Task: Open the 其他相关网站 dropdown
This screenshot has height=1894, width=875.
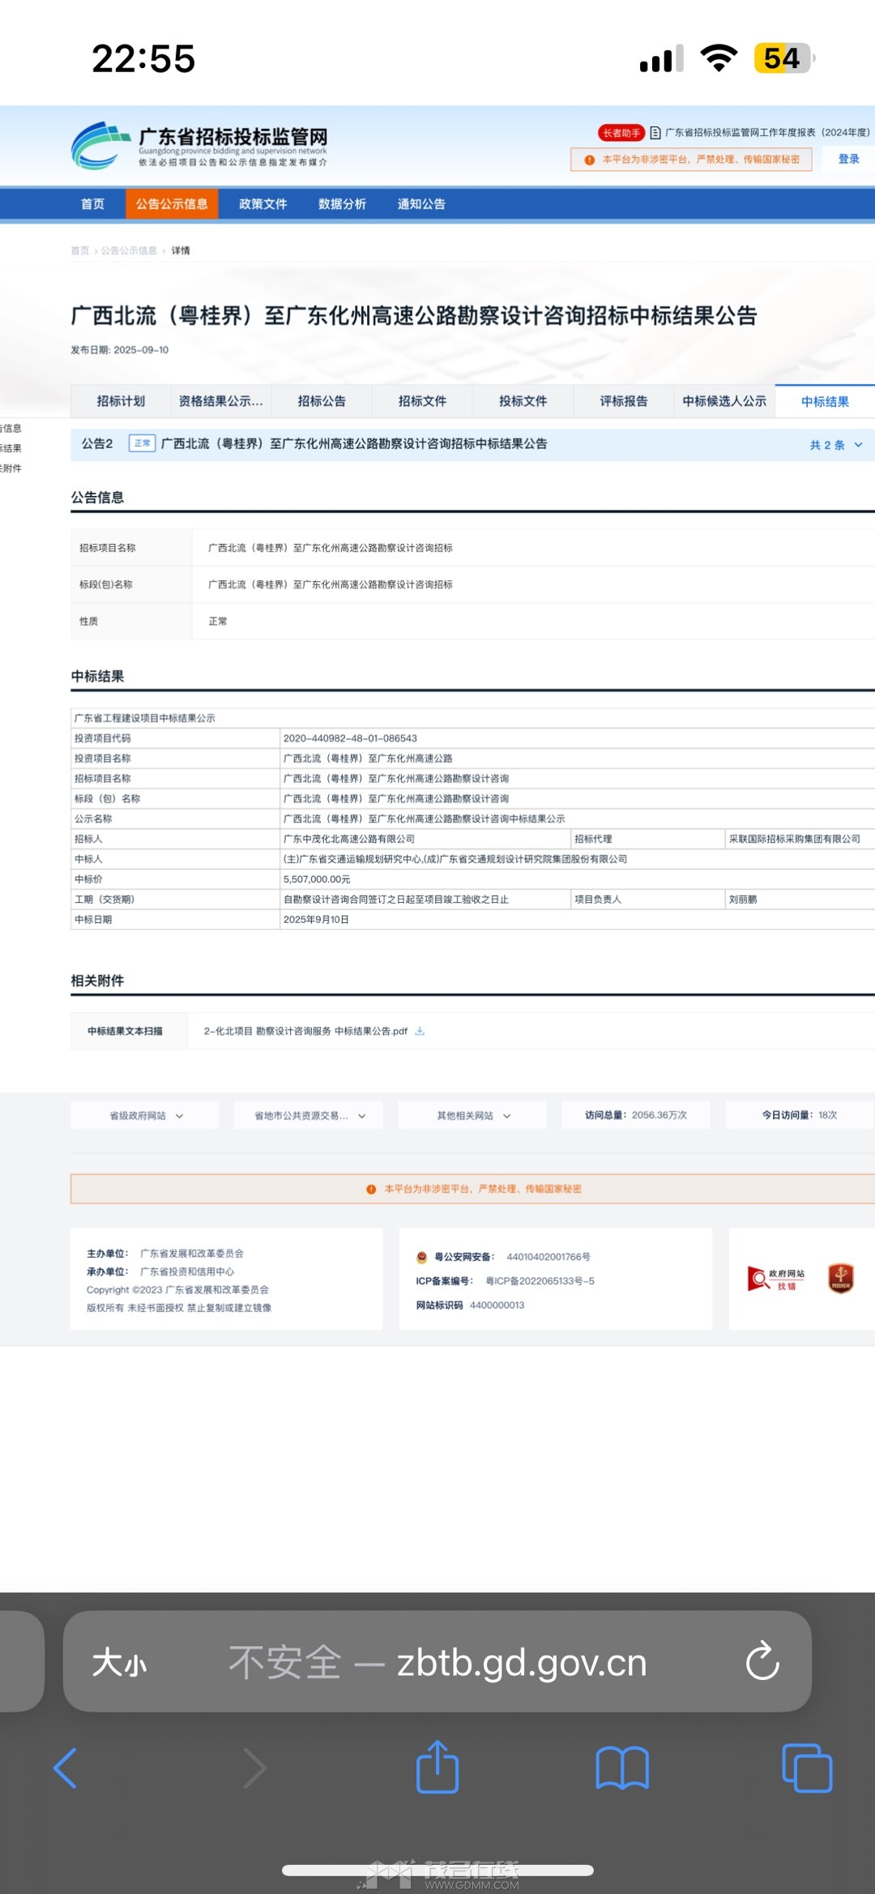Action: pos(473,1115)
